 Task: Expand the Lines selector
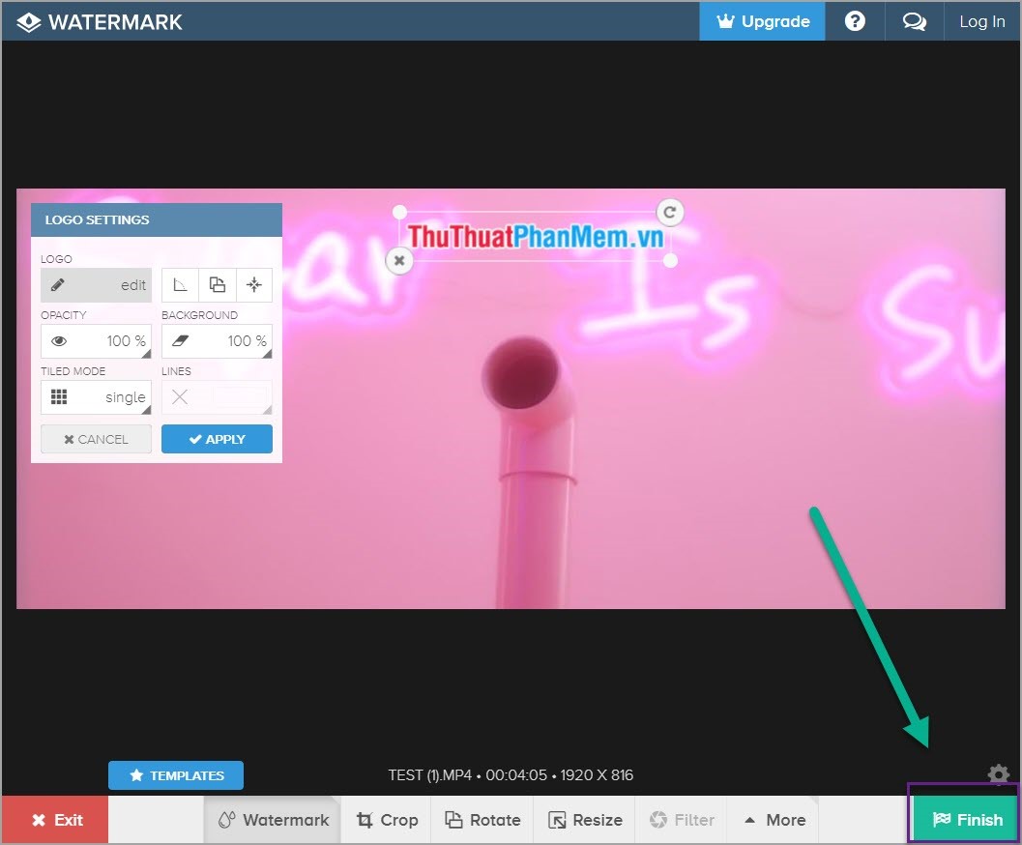(x=217, y=396)
